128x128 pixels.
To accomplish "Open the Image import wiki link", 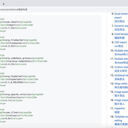I will [121, 100].
